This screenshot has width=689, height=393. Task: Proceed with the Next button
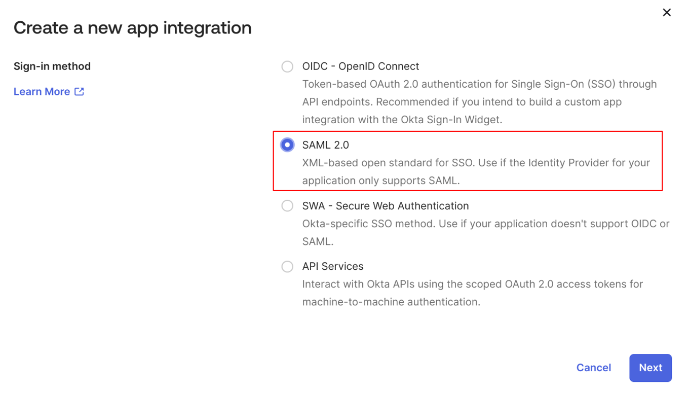650,368
